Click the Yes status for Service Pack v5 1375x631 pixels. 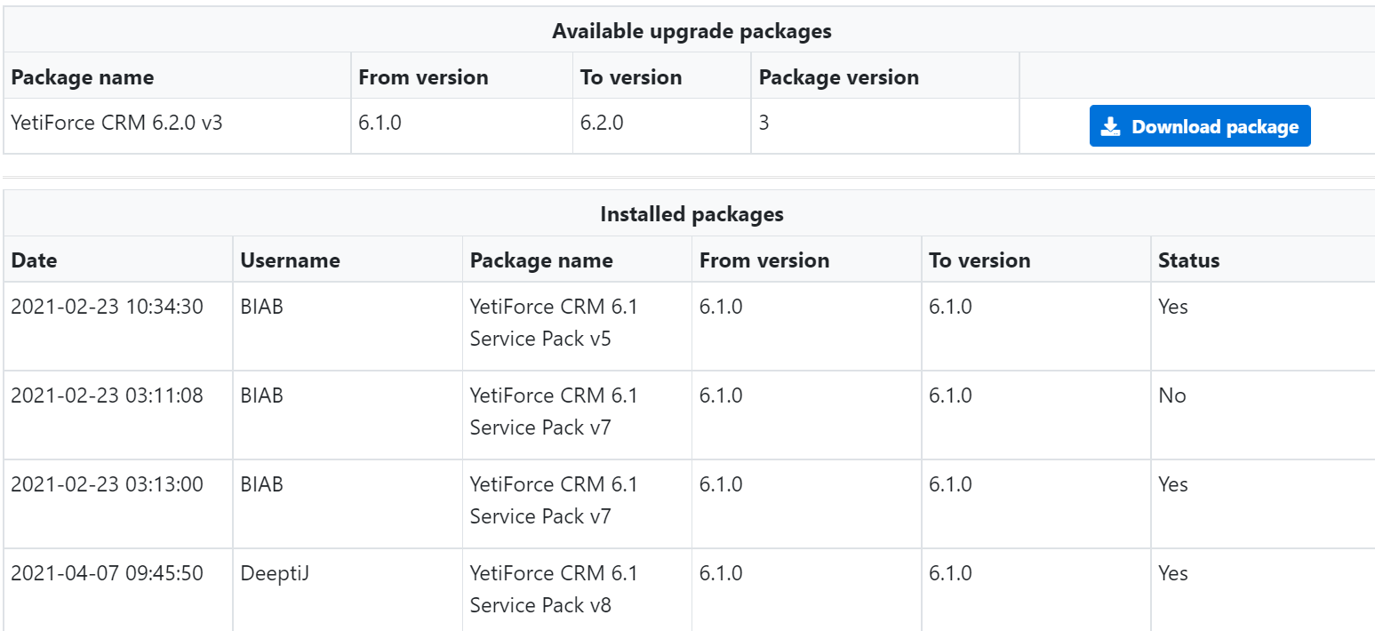[x=1171, y=306]
